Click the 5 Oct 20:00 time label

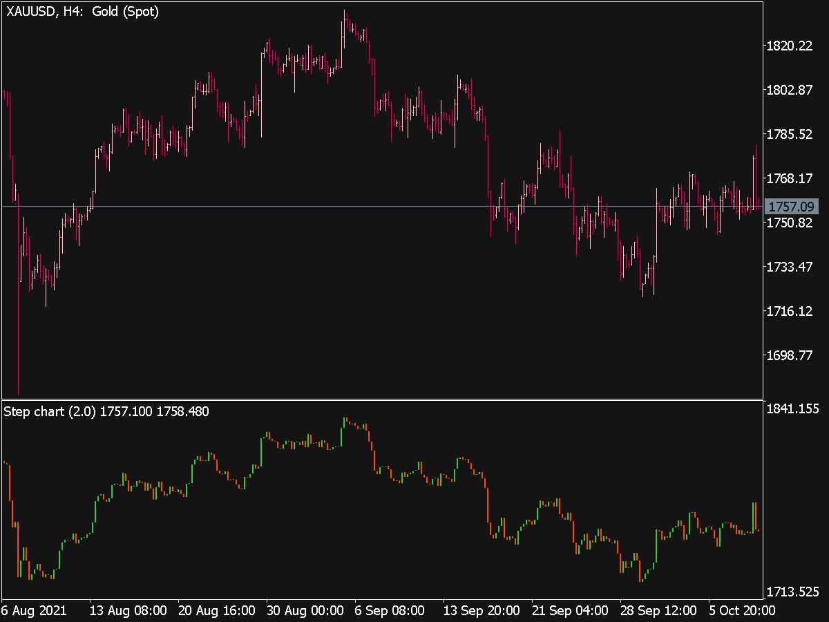pyautogui.click(x=741, y=611)
